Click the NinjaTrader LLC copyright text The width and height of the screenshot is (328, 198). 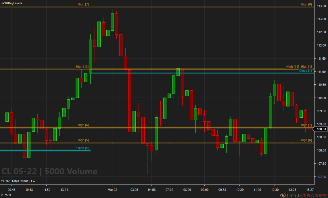click(x=18, y=181)
